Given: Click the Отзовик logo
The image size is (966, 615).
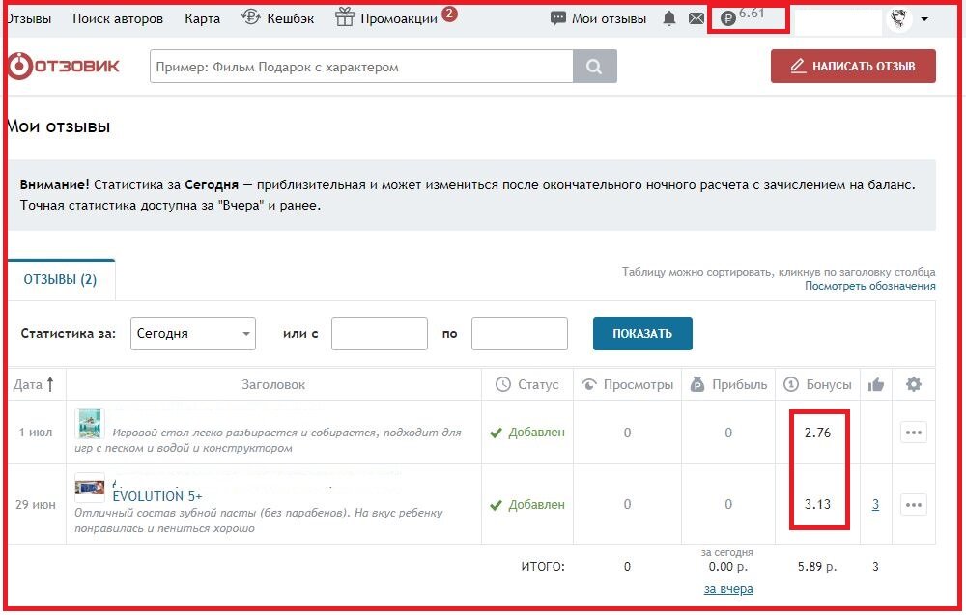Looking at the screenshot, I should (64, 66).
